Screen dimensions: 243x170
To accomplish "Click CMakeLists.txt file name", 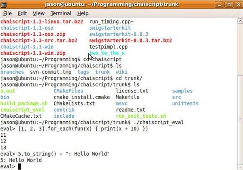I will 74,103.
